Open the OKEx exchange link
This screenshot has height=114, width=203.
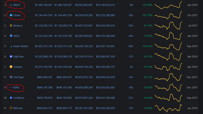pyautogui.click(x=17, y=36)
